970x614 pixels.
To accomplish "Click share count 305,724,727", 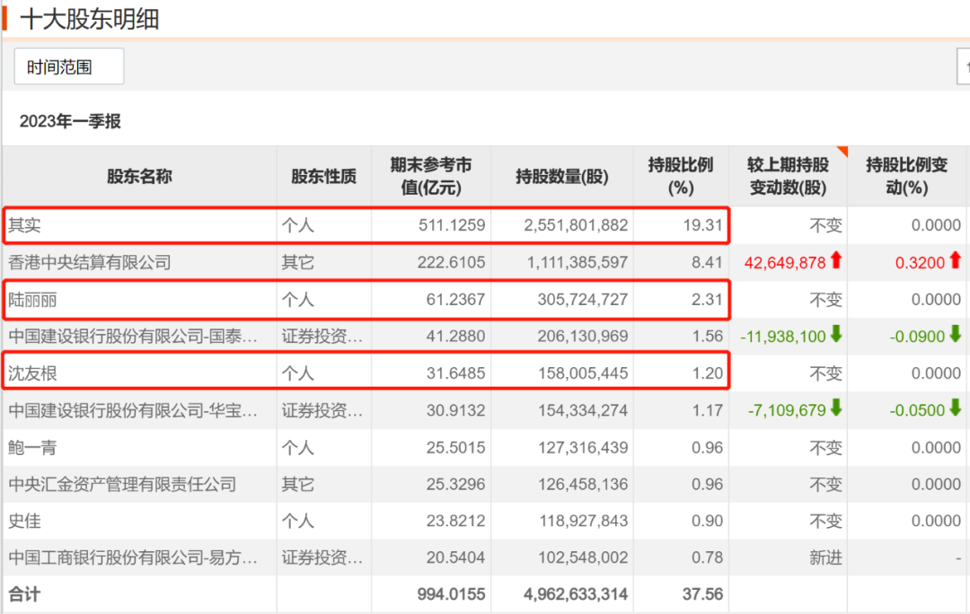I will point(583,299).
